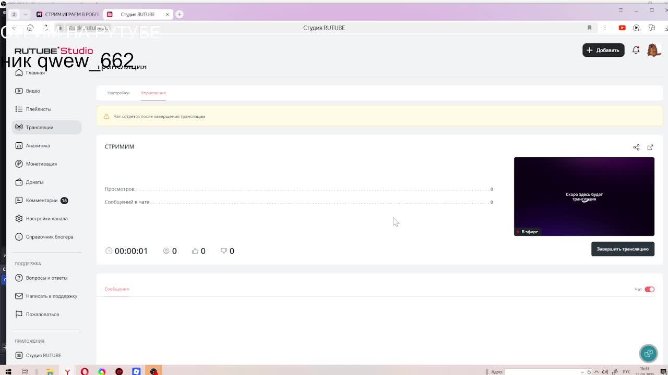Open notifications via the bell icon
The width and height of the screenshot is (668, 375).
coord(636,50)
